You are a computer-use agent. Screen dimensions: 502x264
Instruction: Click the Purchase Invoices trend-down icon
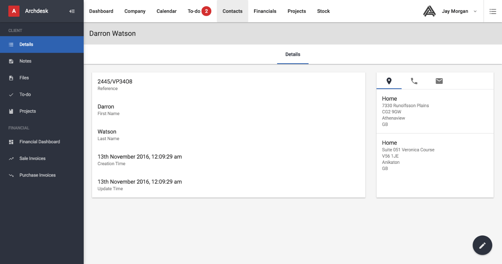coord(11,175)
